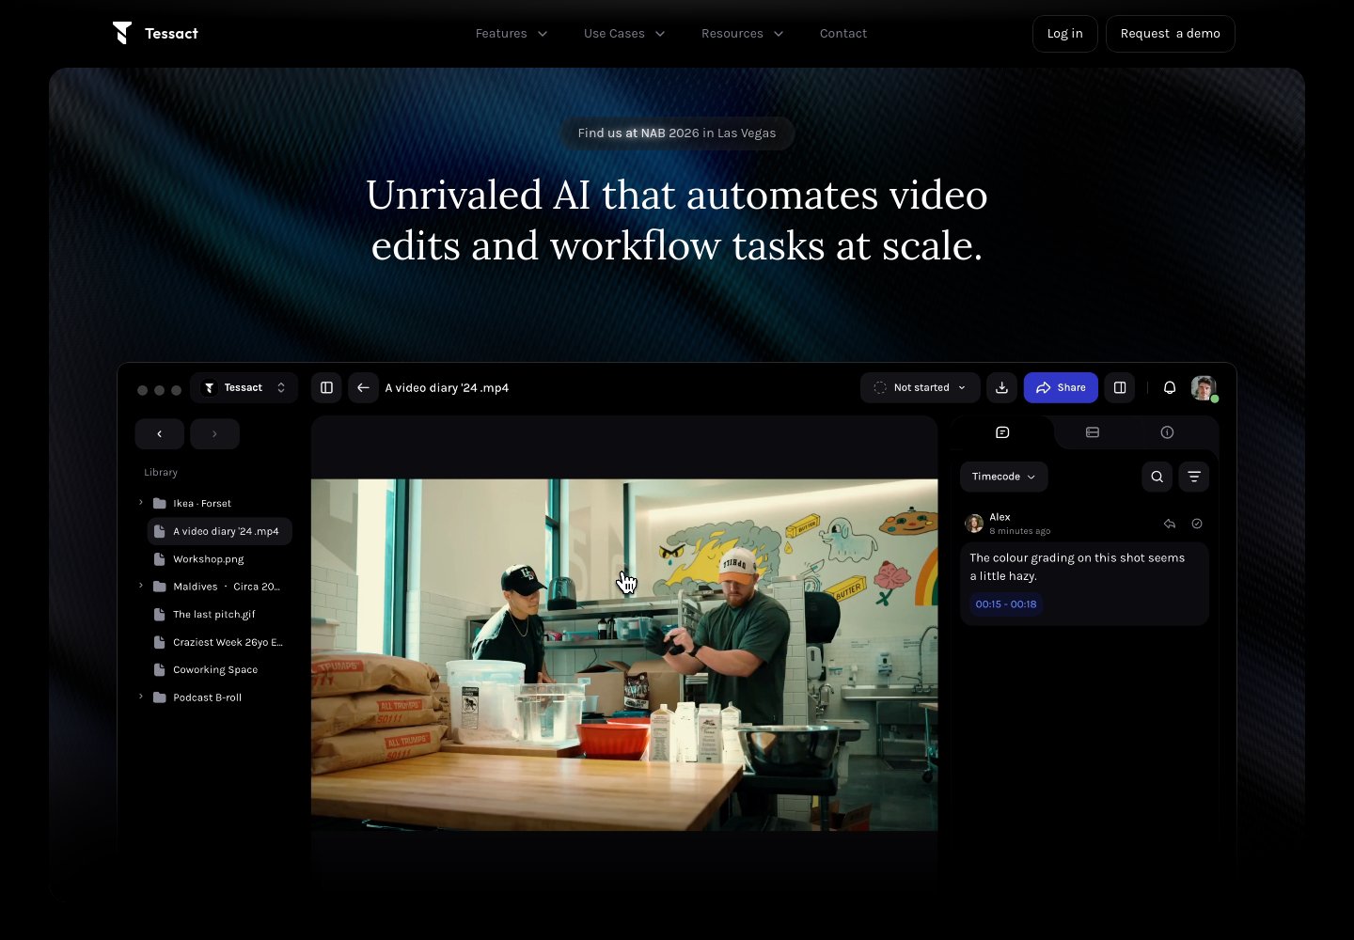This screenshot has height=940, width=1354.
Task: Go forward with the library right chevron
Action: coord(214,434)
